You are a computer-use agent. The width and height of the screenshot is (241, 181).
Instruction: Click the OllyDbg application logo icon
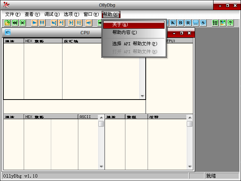point(6,5)
